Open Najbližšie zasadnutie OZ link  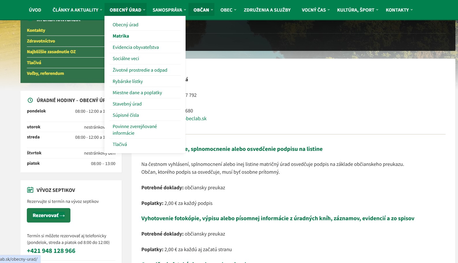(x=51, y=52)
